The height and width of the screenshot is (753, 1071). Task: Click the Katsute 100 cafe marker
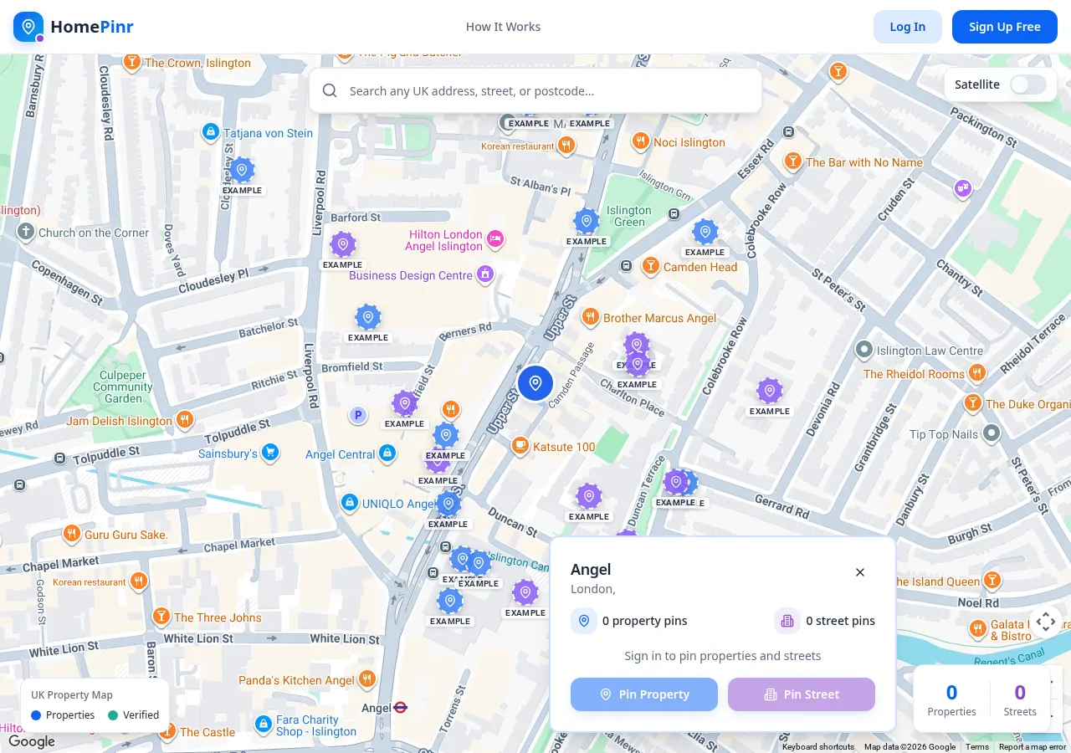pyautogui.click(x=520, y=446)
